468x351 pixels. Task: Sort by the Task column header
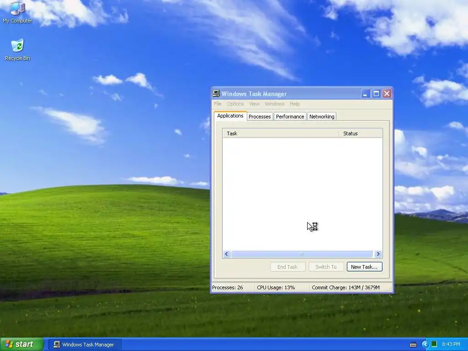(x=281, y=133)
